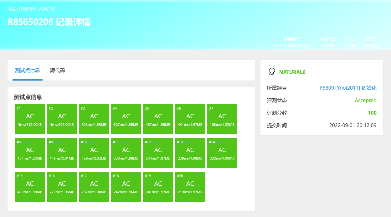Viewport: 391px width, 217px height.
Task: Open the 评测记录 breadcrumb link
Action: [x=27, y=9]
